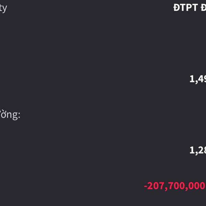Select the partially visible "ty" heading
This screenshot has width=206, height=206.
point(3,8)
